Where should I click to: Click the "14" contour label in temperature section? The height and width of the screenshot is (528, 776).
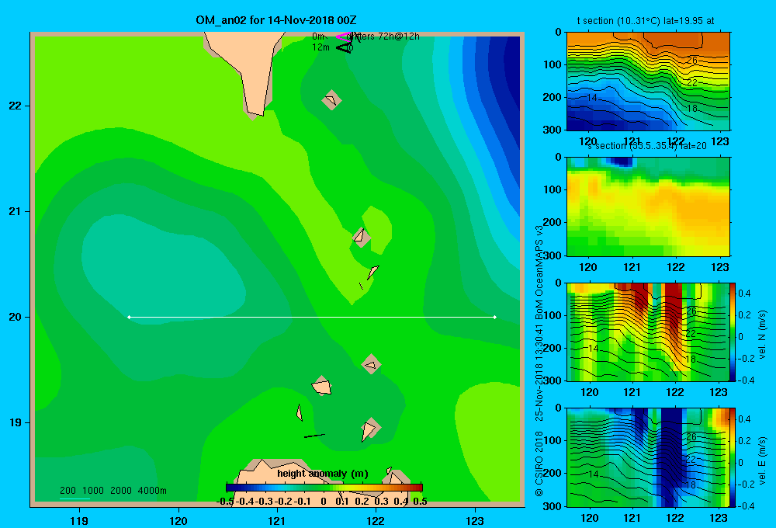pos(592,98)
